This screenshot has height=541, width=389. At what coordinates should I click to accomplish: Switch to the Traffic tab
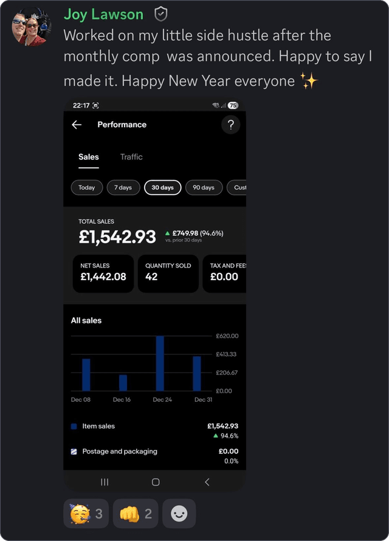pos(131,156)
